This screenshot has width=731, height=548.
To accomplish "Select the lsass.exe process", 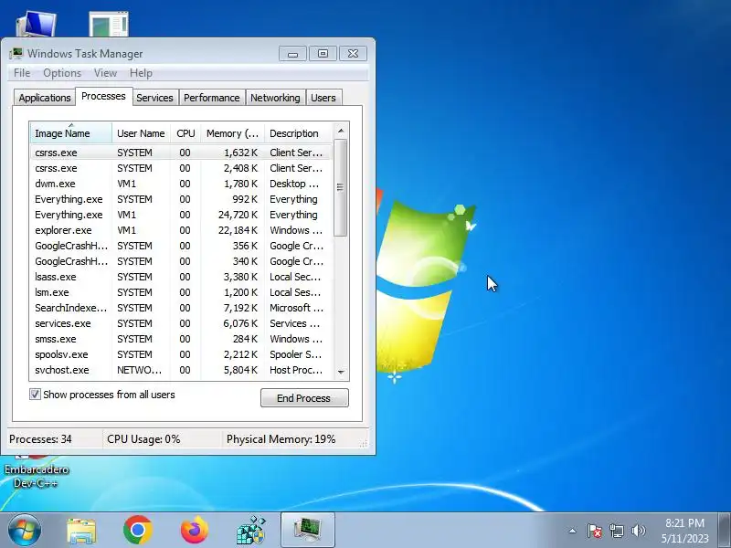I will (x=181, y=277).
